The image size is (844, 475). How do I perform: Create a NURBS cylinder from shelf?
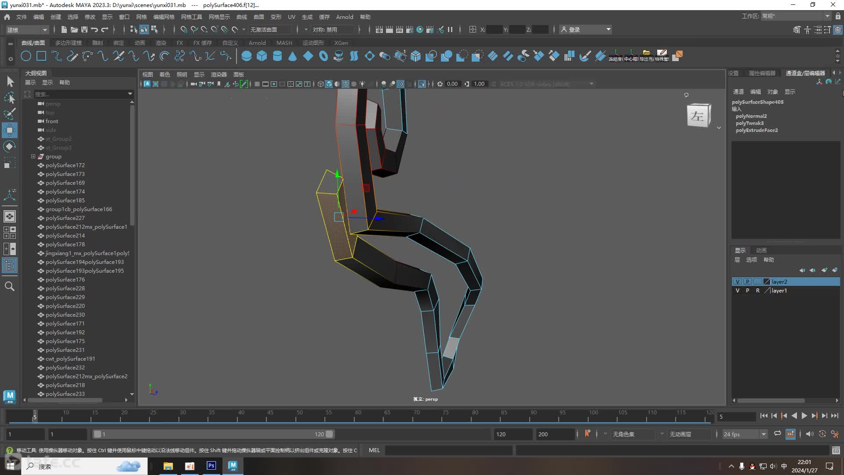(x=277, y=56)
